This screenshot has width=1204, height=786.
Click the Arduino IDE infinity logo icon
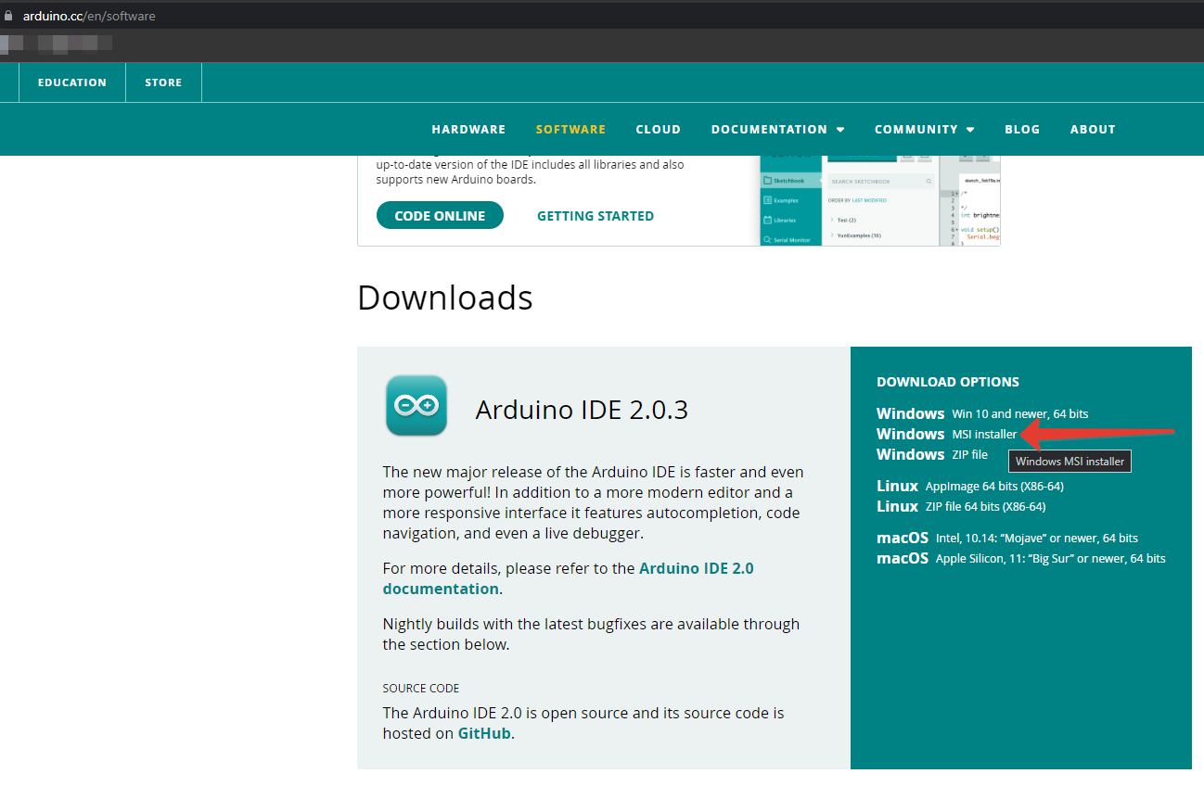(416, 405)
